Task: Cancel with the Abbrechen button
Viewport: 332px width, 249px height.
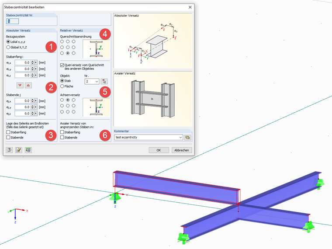Action: click(x=181, y=150)
